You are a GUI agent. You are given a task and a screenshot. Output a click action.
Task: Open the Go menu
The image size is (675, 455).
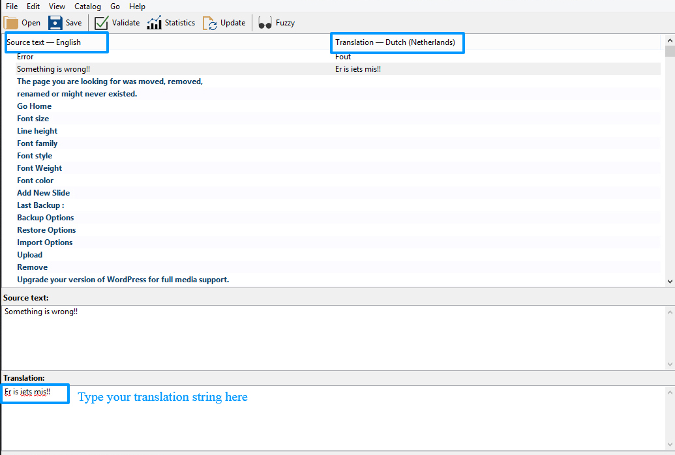point(115,6)
